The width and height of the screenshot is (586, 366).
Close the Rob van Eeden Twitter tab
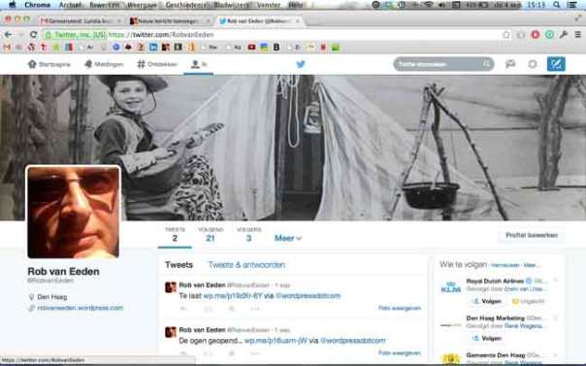[x=298, y=21]
